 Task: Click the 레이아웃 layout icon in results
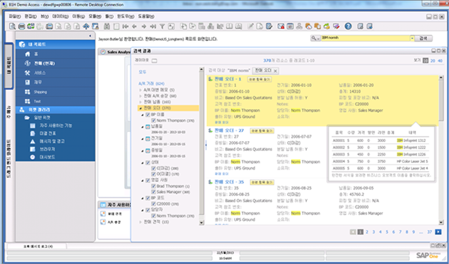154,61
